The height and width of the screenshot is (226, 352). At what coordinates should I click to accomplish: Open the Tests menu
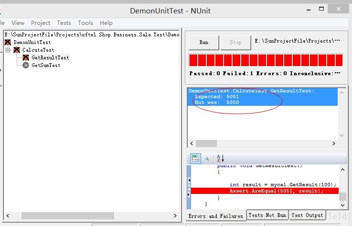[x=64, y=23]
